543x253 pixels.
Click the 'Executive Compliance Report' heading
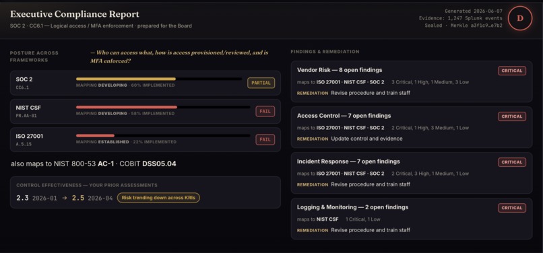(75, 14)
